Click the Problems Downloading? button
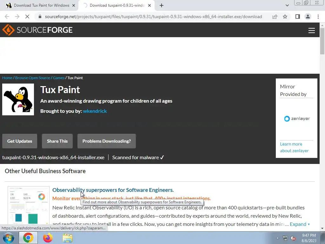 tap(107, 141)
